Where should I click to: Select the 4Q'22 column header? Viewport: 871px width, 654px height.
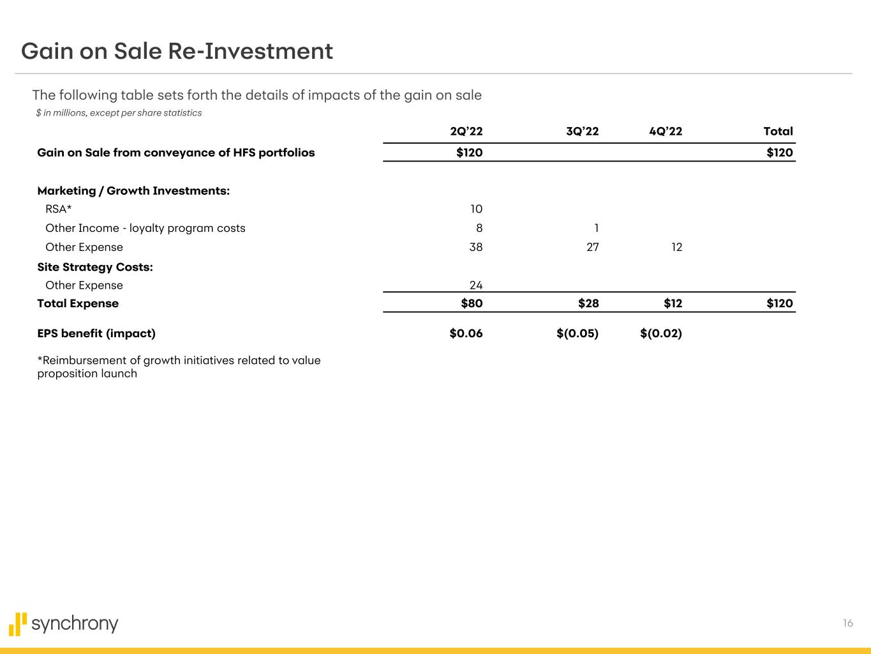click(x=666, y=132)
